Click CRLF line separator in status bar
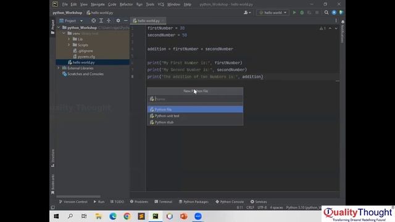395x222 pixels. click(250, 207)
